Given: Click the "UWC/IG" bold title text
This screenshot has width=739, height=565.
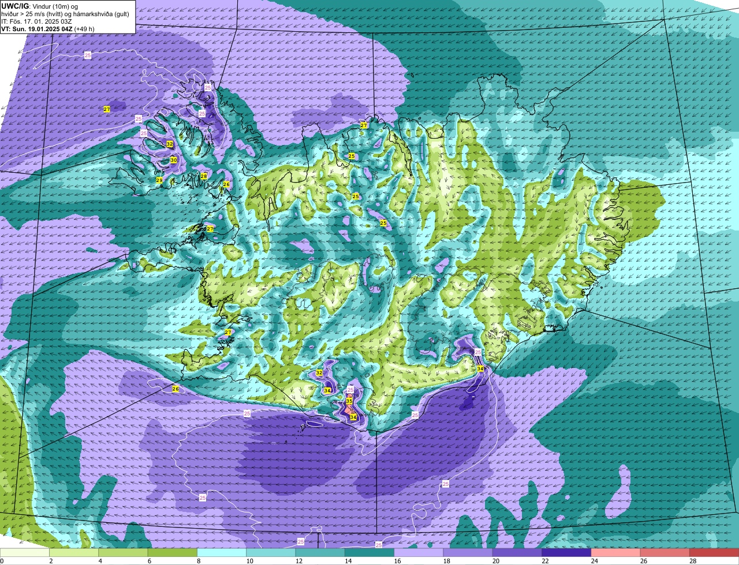Looking at the screenshot, I should (15, 6).
